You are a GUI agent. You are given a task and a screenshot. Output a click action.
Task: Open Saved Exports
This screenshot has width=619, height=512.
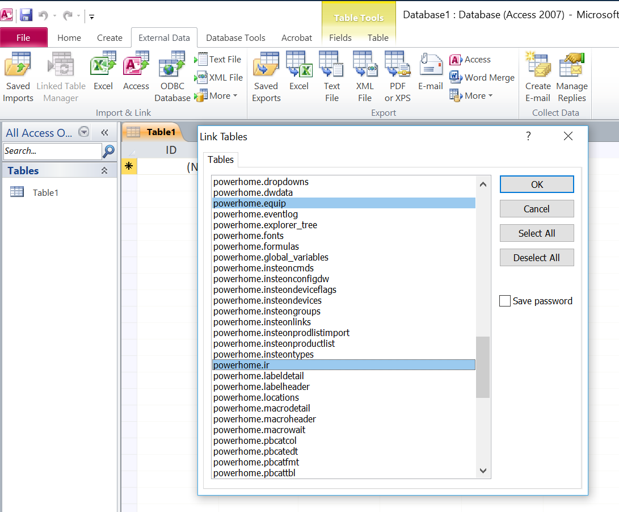pyautogui.click(x=266, y=77)
